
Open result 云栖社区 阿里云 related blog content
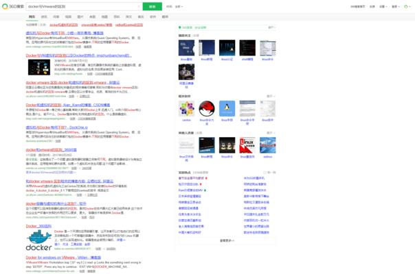[69, 182]
